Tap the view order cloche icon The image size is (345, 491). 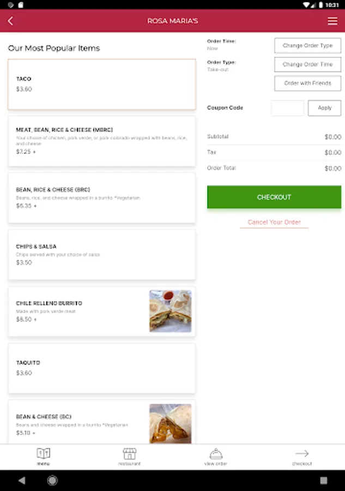tap(216, 454)
